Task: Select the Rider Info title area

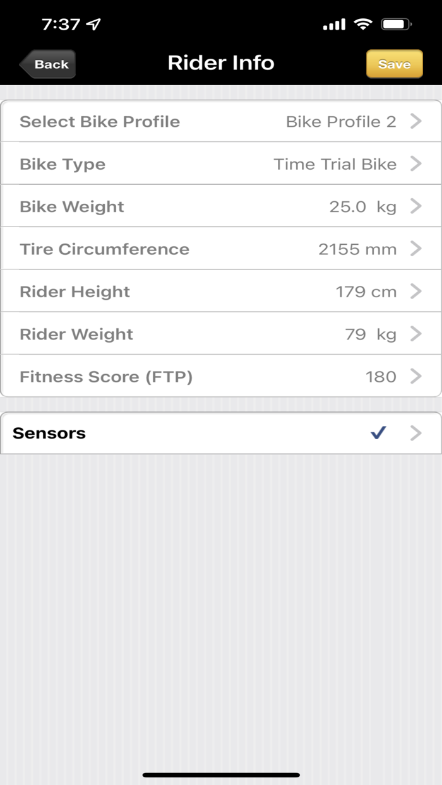Action: click(220, 62)
